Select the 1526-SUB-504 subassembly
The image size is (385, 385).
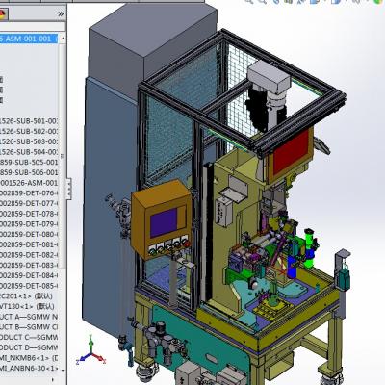click(29, 152)
